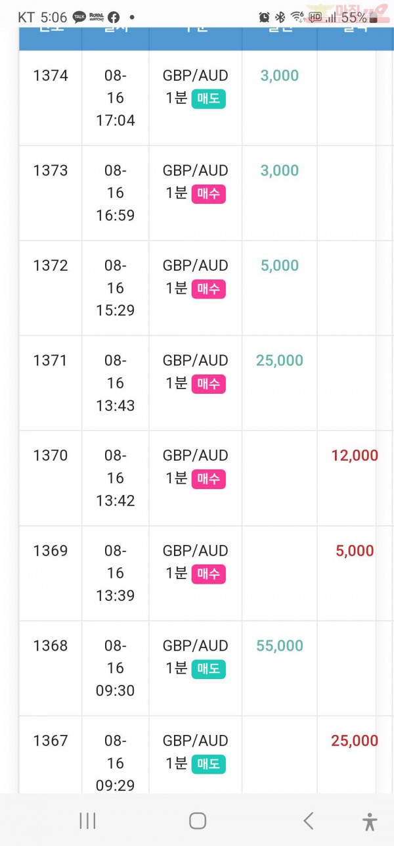Tap the accessibility figure icon

370,822
